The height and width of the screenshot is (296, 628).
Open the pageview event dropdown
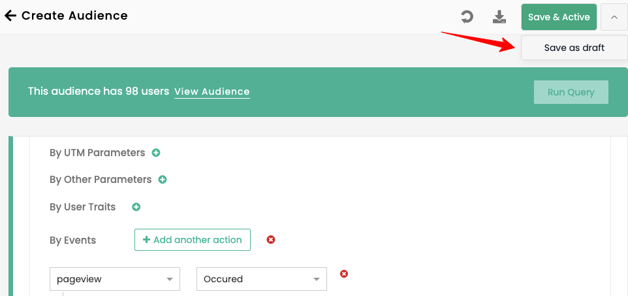[x=115, y=279]
